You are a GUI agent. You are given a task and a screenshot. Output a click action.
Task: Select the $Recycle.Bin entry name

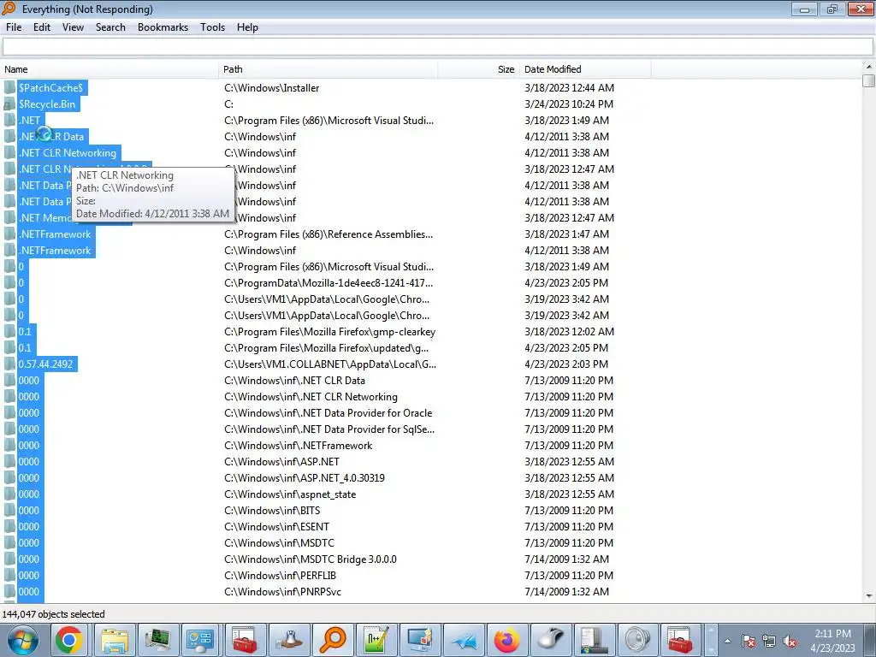[47, 104]
